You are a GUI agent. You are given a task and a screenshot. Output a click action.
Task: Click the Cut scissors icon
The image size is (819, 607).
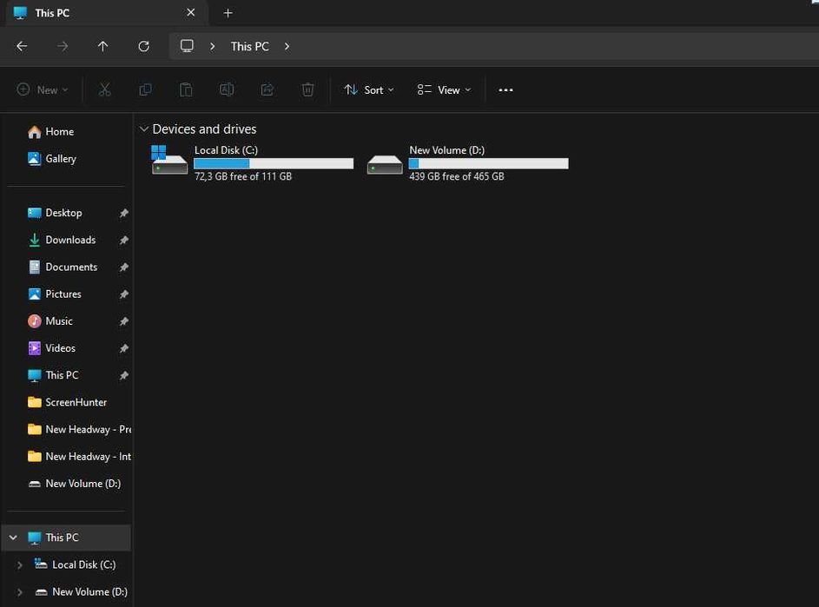104,89
